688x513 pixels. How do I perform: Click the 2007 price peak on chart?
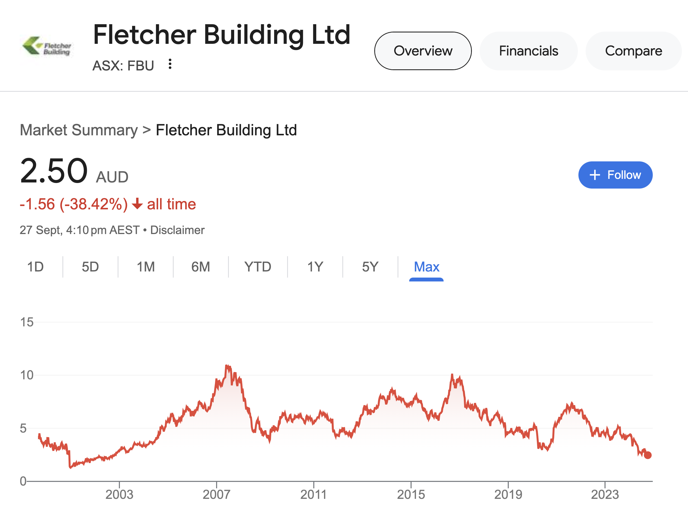(228, 366)
